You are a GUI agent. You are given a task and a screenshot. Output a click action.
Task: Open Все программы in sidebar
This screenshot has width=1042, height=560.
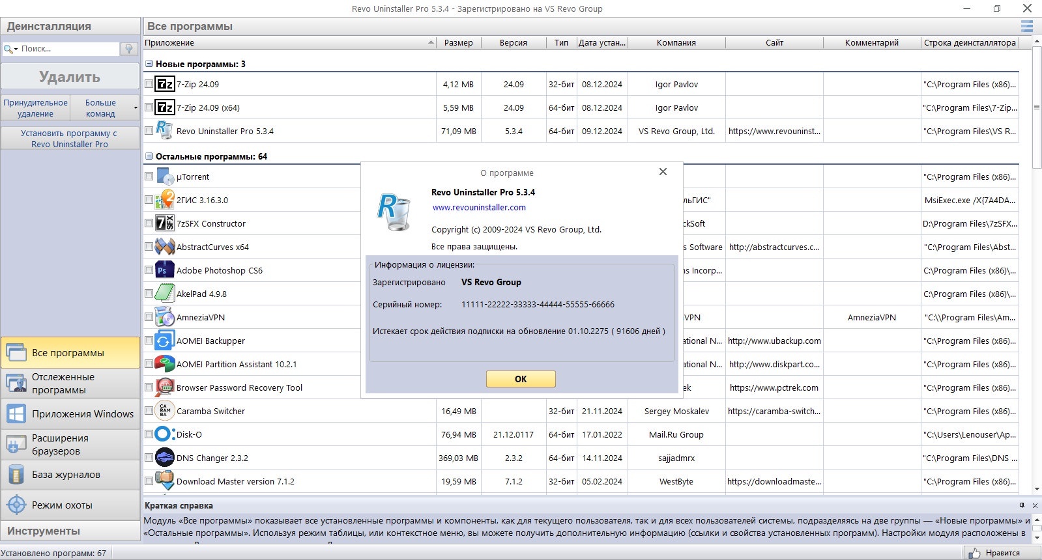[70, 353]
